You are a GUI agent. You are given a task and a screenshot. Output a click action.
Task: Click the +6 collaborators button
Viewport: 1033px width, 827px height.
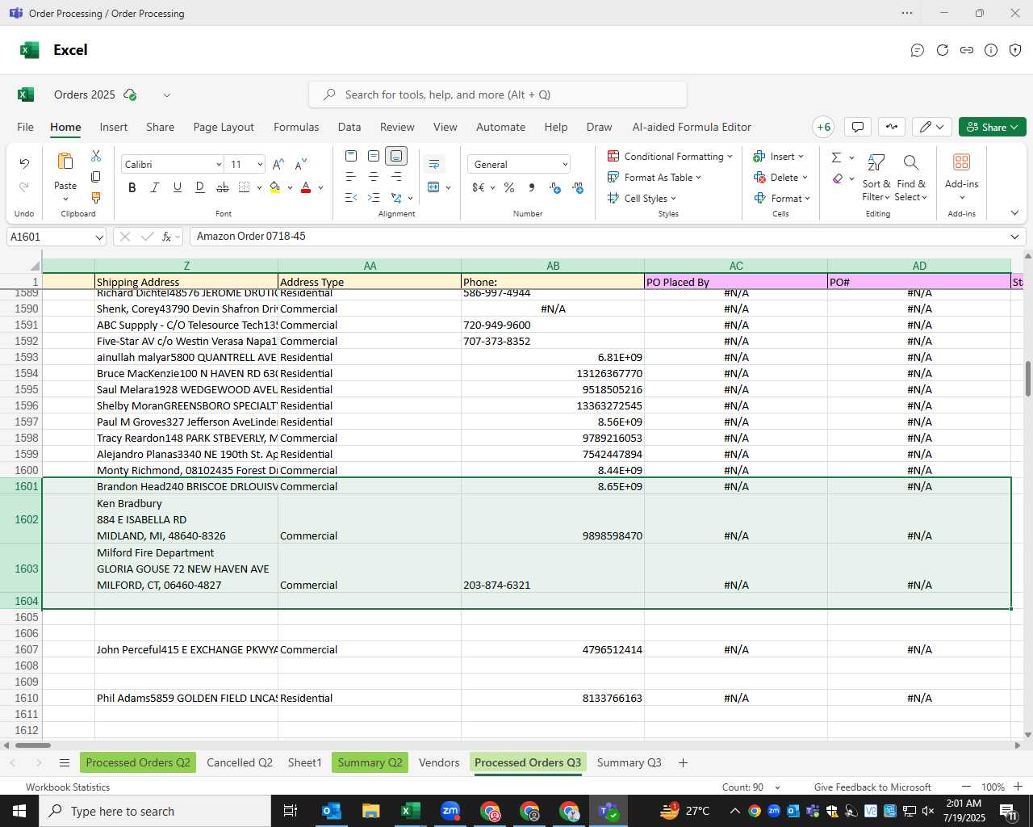824,127
